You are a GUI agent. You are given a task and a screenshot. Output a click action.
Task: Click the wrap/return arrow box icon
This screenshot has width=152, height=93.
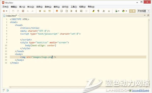tap(81, 11)
